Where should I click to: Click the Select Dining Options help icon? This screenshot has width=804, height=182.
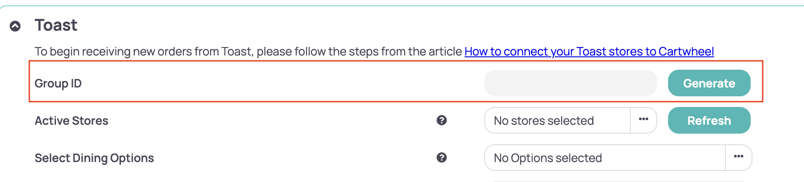pyautogui.click(x=442, y=158)
